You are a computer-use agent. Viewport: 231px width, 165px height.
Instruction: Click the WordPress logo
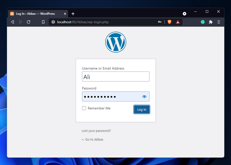click(x=116, y=42)
